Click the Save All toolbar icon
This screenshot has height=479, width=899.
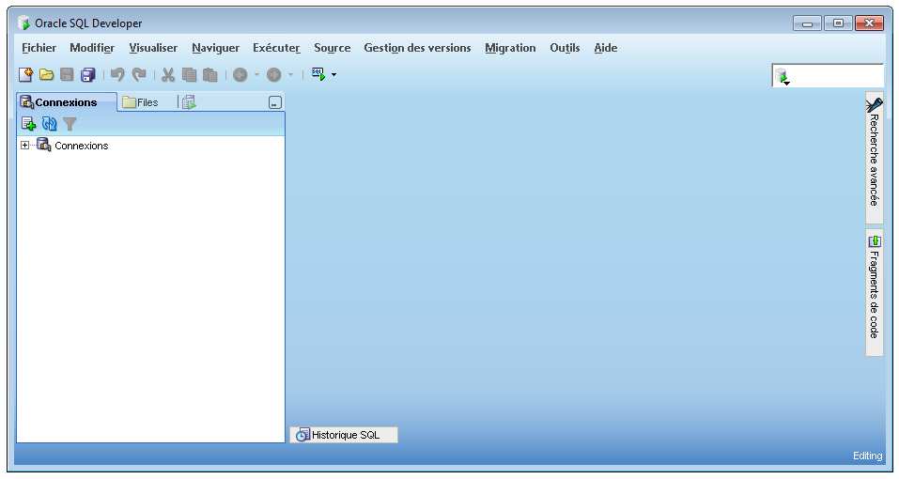(x=87, y=74)
